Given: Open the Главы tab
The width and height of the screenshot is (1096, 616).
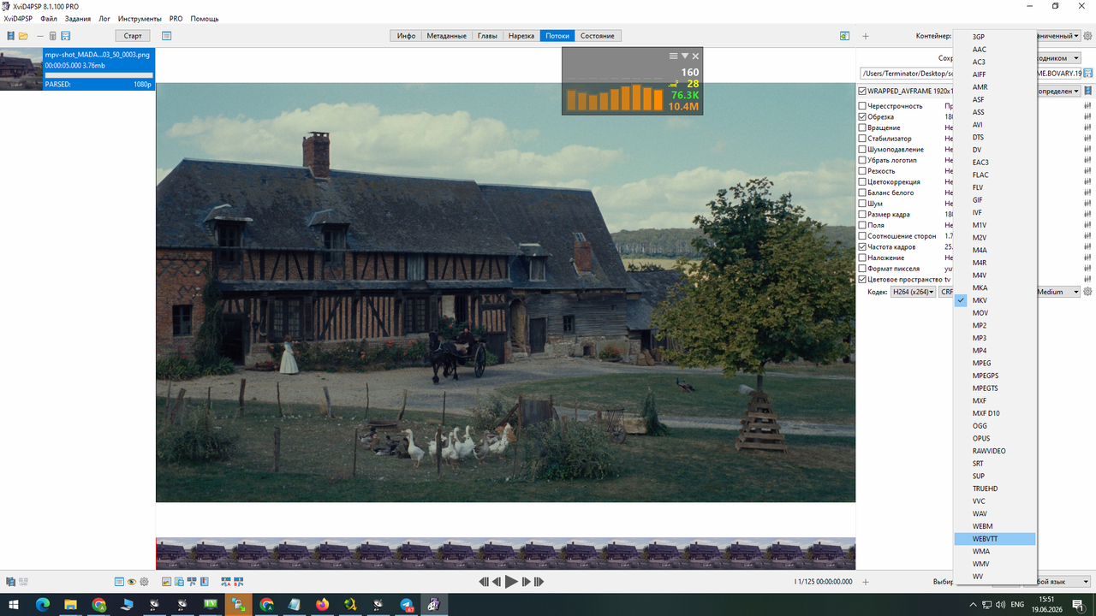Looking at the screenshot, I should click(x=487, y=36).
